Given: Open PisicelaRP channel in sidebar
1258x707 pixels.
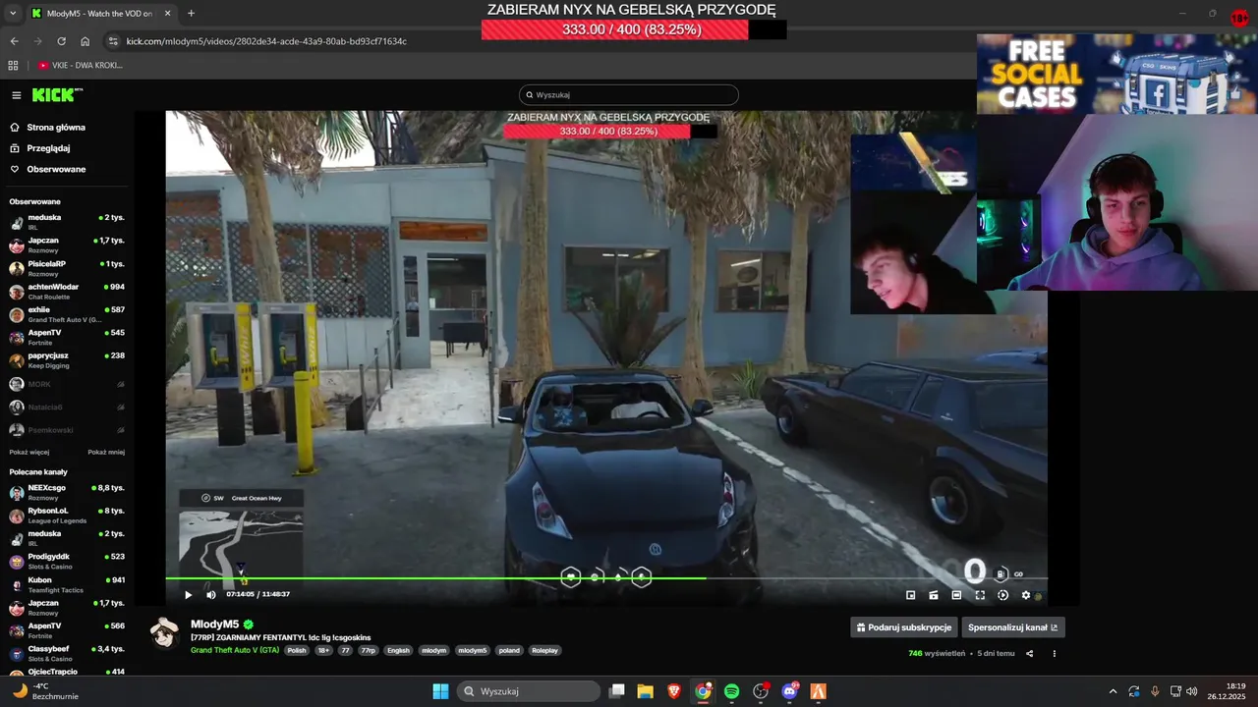Looking at the screenshot, I should point(67,267).
